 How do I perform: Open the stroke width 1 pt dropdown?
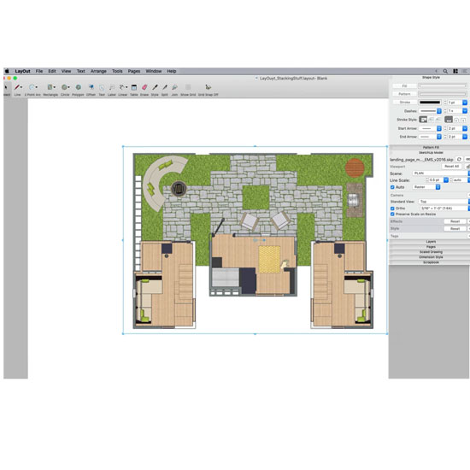point(465,103)
